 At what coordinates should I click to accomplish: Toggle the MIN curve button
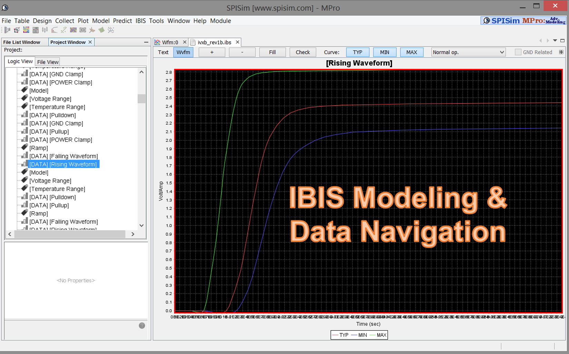[x=385, y=52]
